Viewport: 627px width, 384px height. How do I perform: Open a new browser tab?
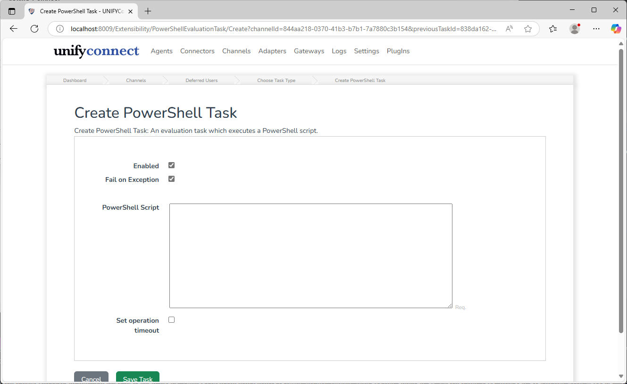148,11
